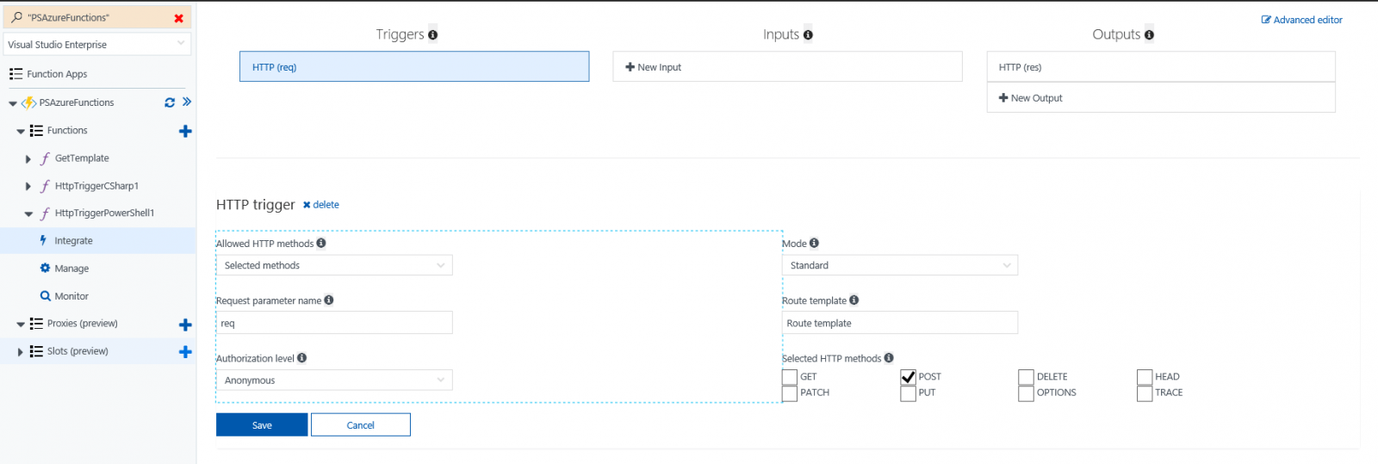Click the GetTemplate function icon
This screenshot has width=1378, height=464.
pos(45,158)
